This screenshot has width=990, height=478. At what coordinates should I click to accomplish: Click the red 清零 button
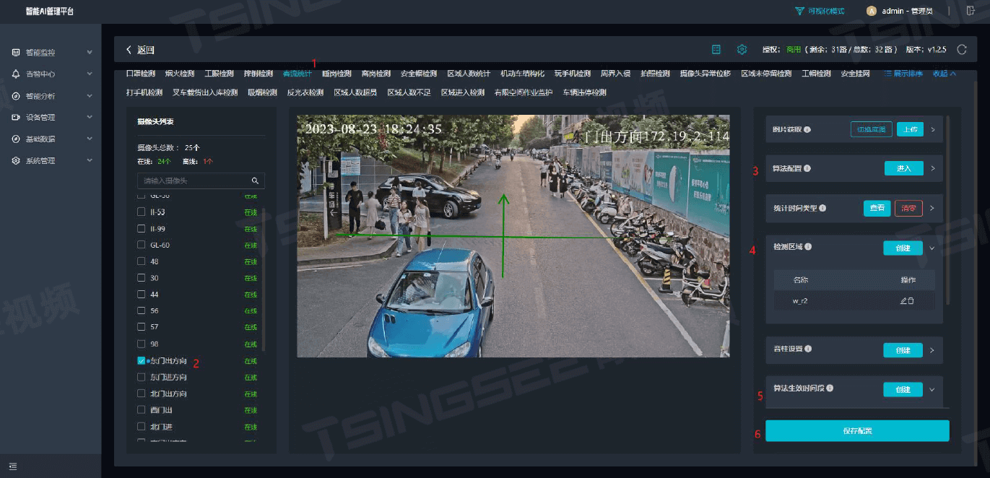pyautogui.click(x=909, y=208)
